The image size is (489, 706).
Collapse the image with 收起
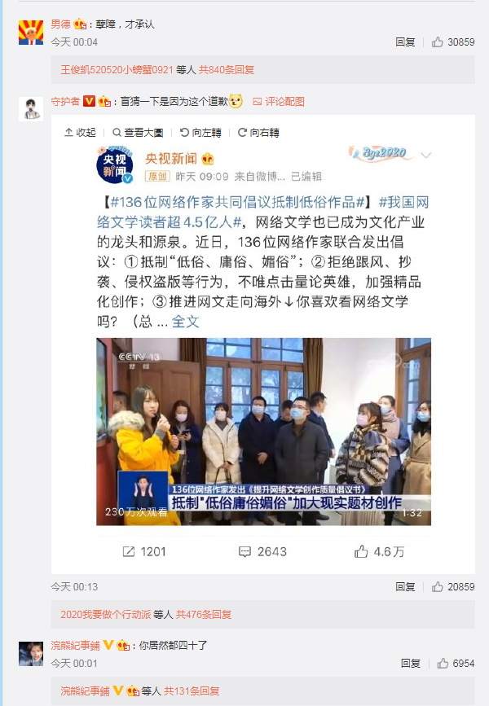pyautogui.click(x=80, y=133)
